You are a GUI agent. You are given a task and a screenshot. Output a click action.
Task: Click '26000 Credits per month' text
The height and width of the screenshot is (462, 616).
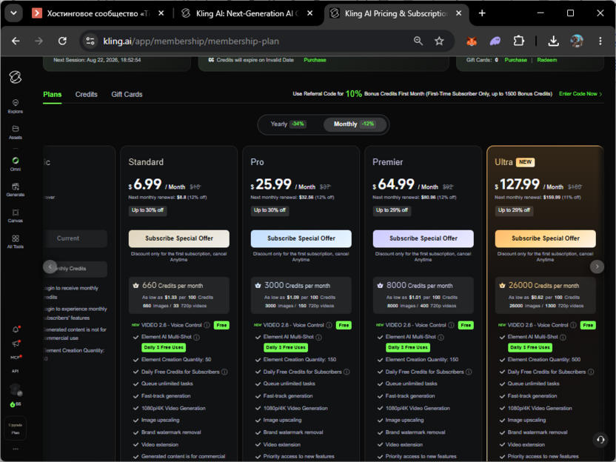click(543, 286)
